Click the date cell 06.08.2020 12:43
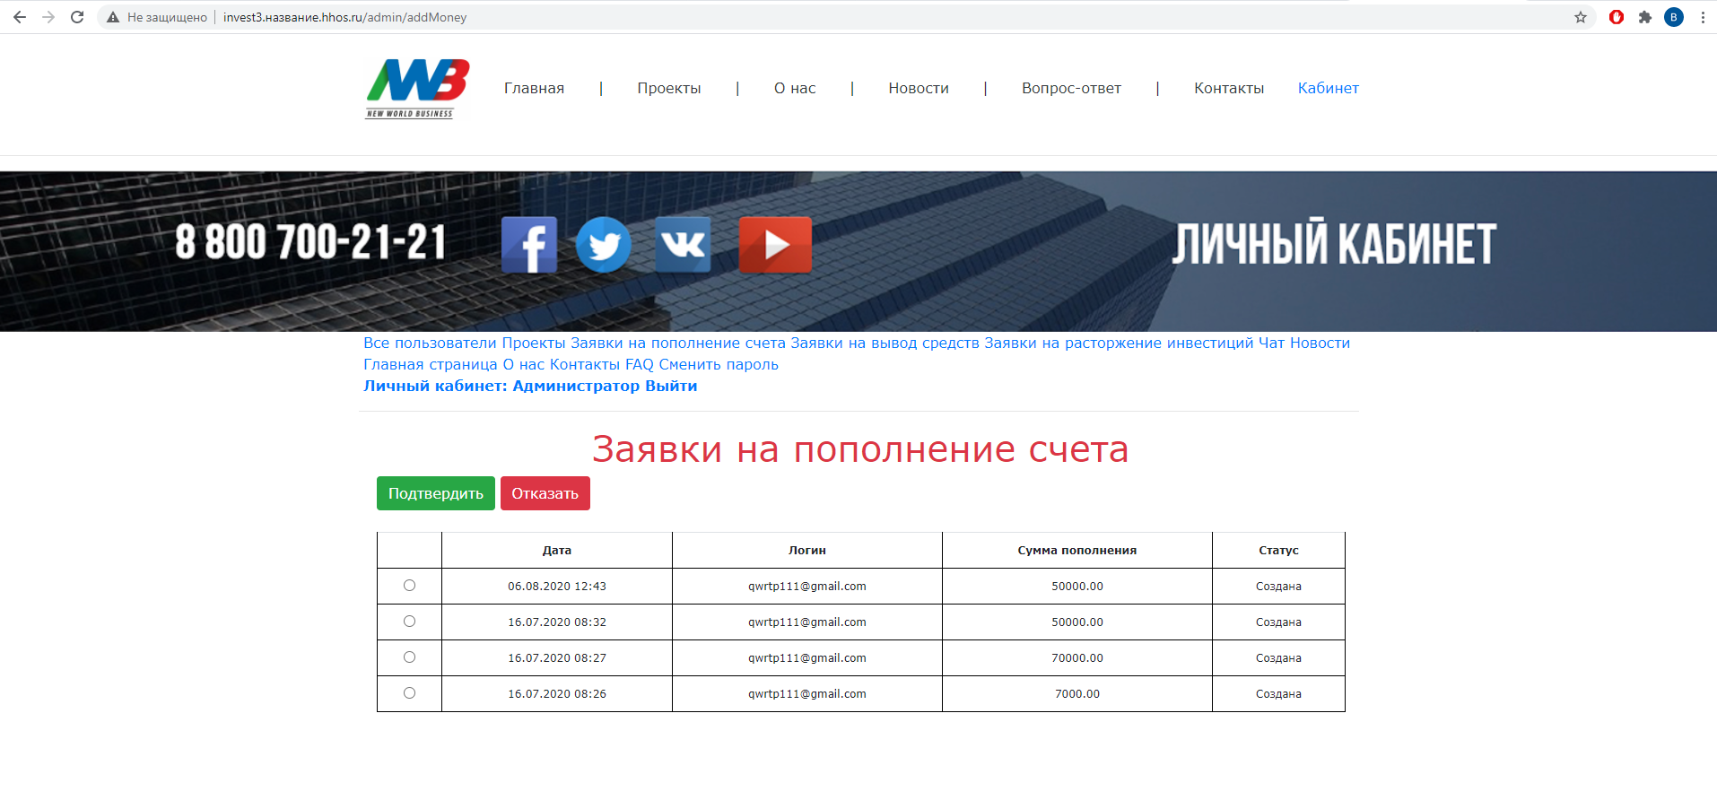The image size is (1717, 809). (x=557, y=587)
